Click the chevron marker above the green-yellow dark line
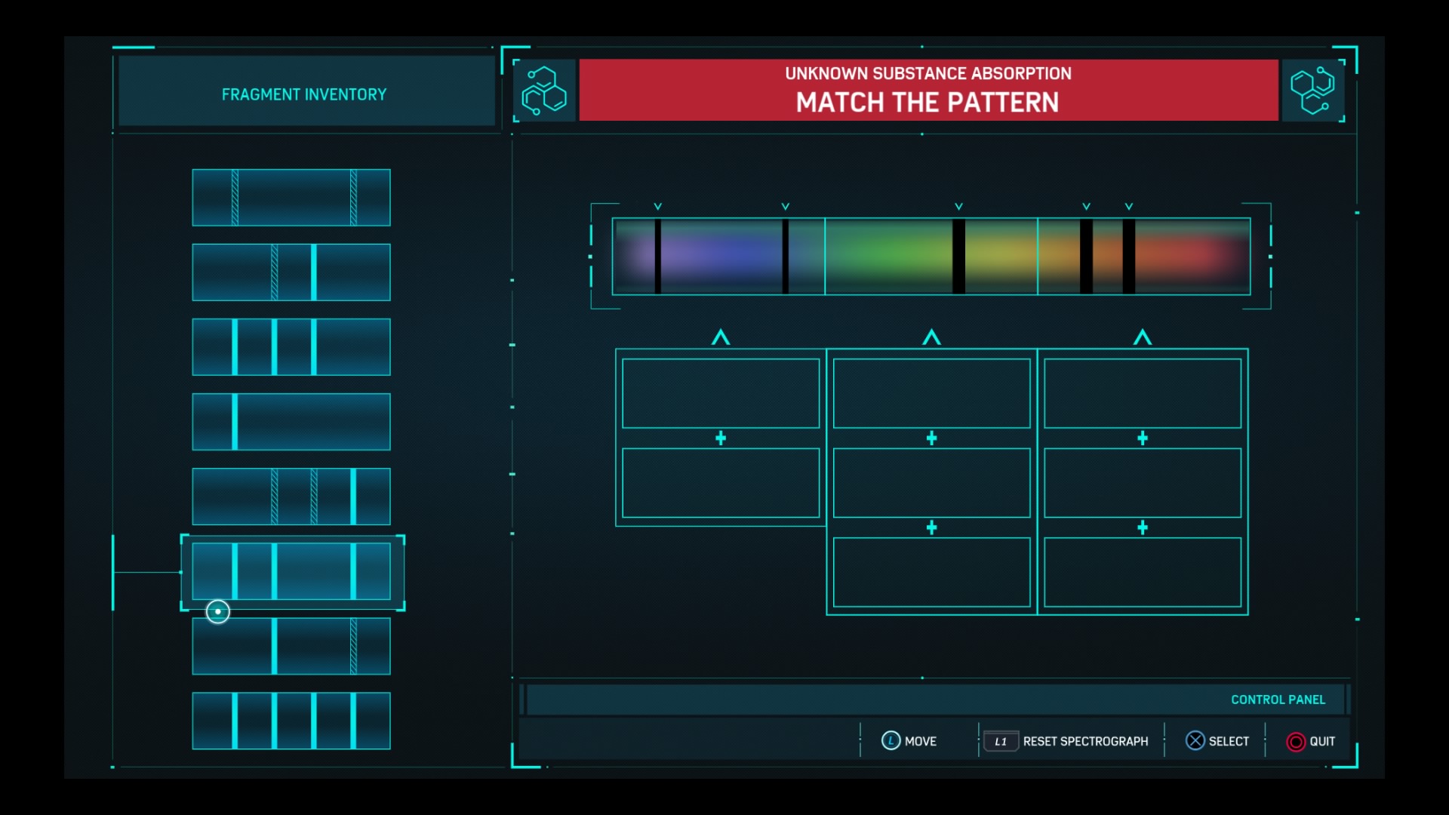This screenshot has width=1449, height=815. [959, 206]
